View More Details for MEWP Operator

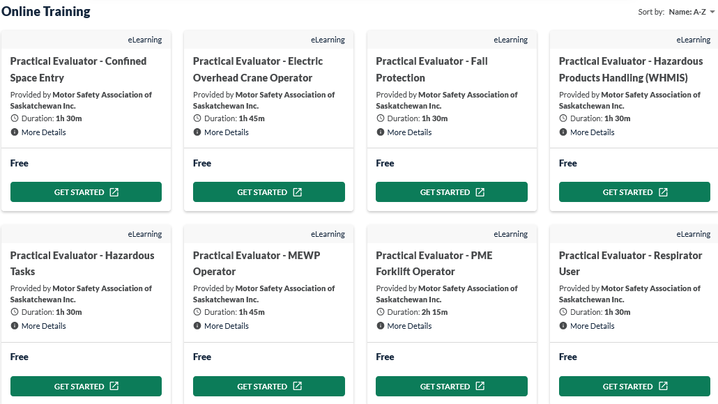coord(226,326)
